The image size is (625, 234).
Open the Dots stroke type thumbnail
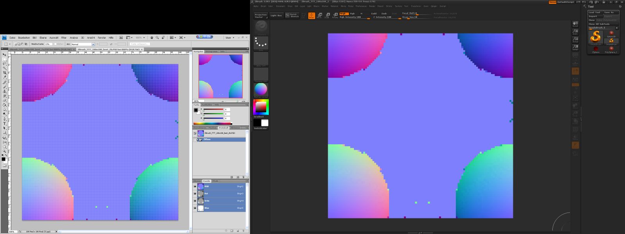point(261,43)
